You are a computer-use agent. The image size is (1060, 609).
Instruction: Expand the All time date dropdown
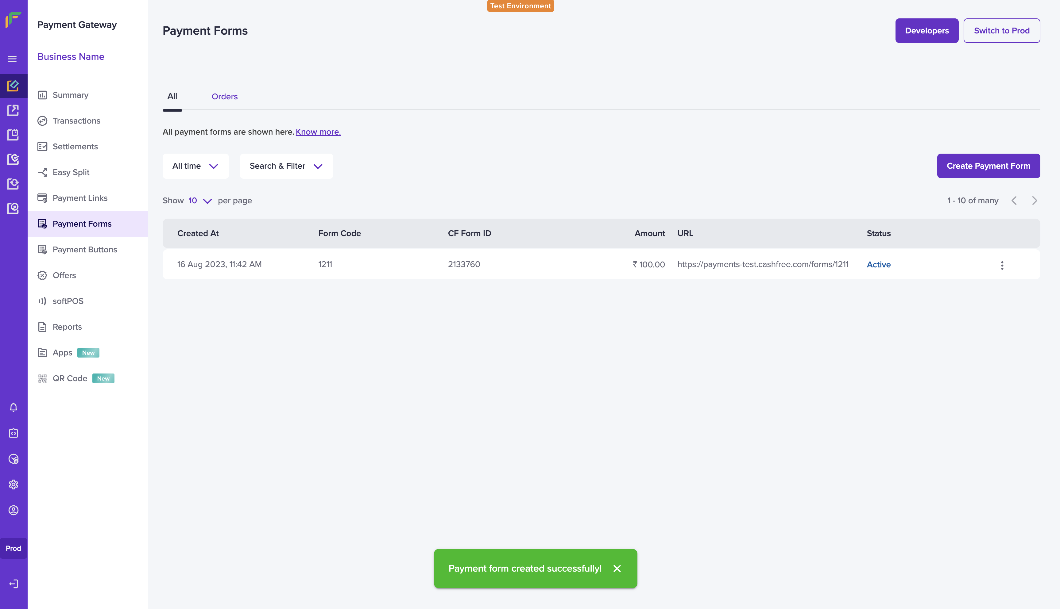tap(195, 166)
